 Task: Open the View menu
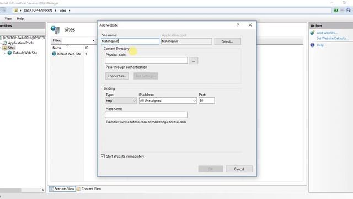8,19
